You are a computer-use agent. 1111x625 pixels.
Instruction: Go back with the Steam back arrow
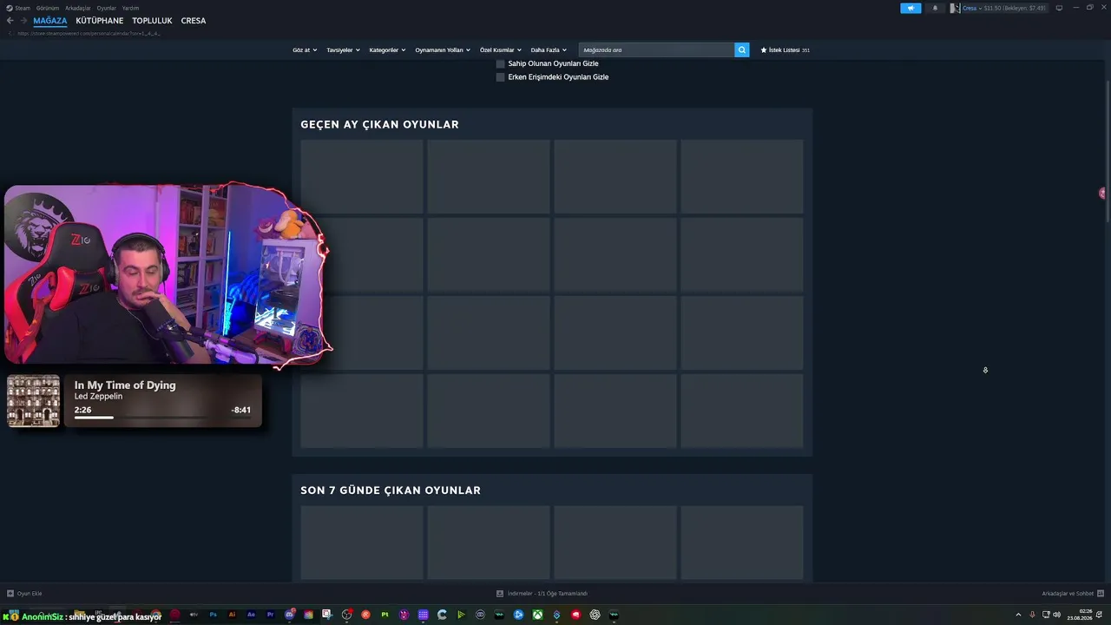pos(10,21)
